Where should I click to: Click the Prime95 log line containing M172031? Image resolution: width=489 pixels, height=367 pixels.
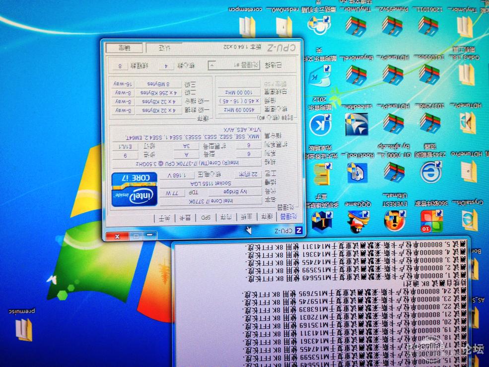pos(354,317)
